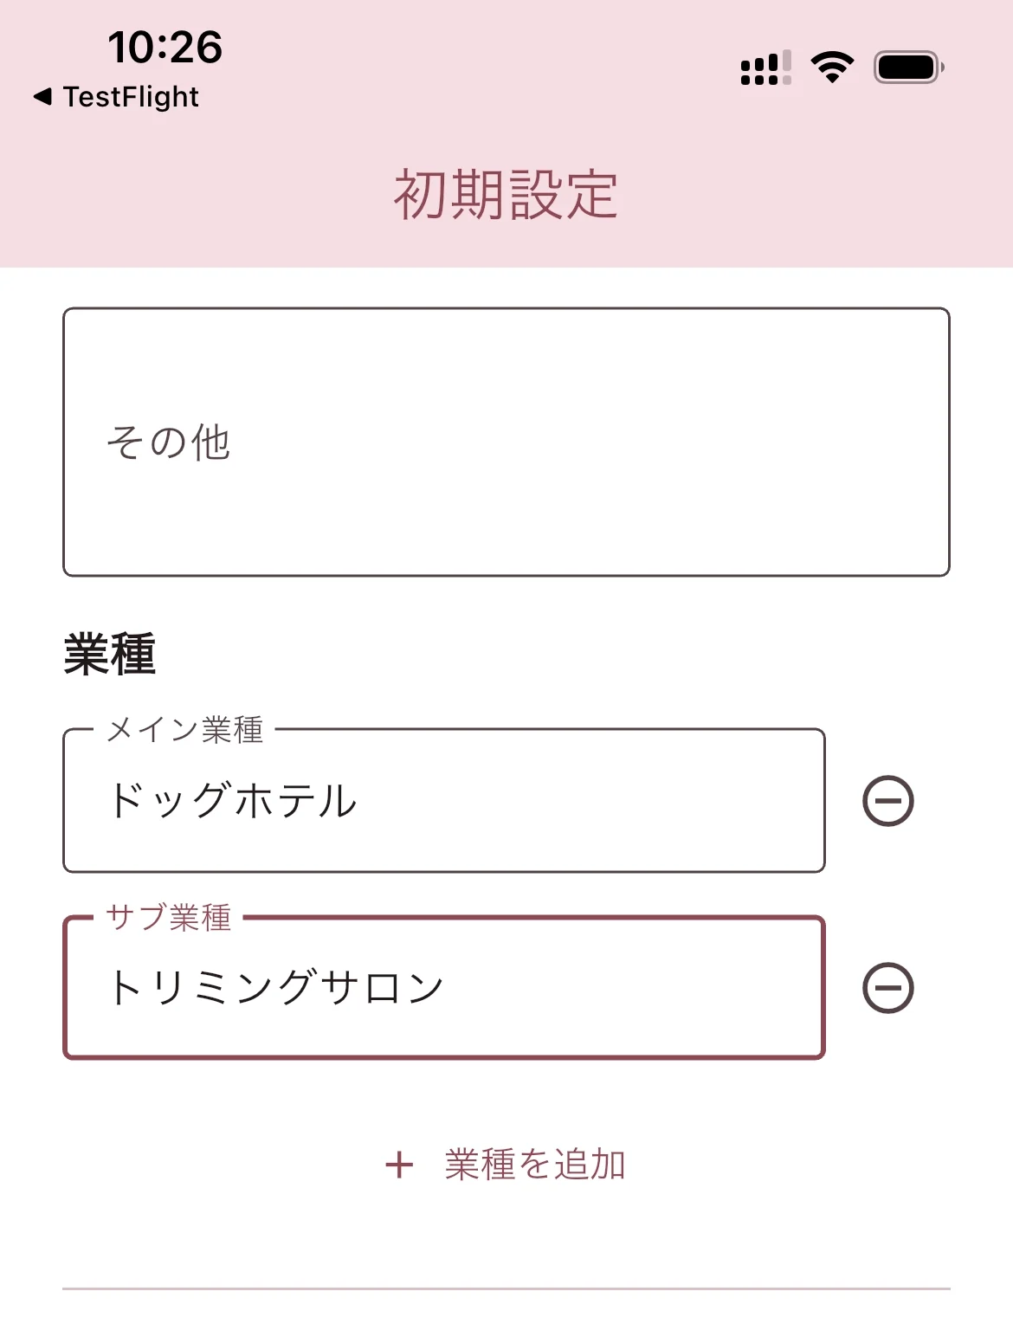Viewport: 1013px width, 1317px height.
Task: Click the トリミングサロン text value
Action: (x=275, y=988)
